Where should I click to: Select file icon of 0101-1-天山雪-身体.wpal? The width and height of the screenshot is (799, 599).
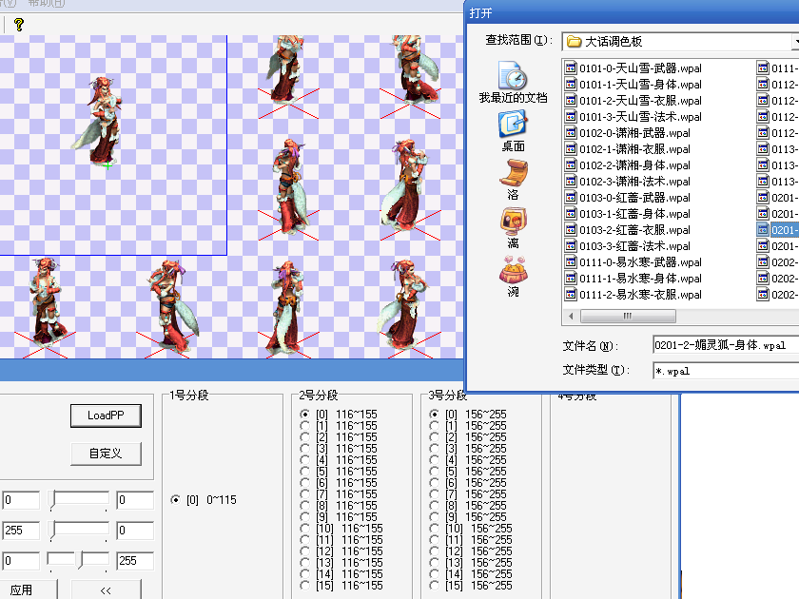(x=571, y=85)
